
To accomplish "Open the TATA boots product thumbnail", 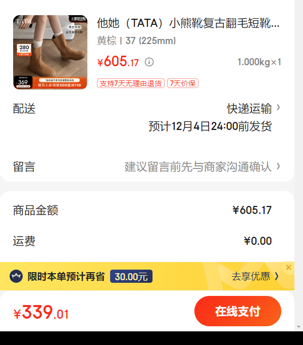I will [50, 52].
